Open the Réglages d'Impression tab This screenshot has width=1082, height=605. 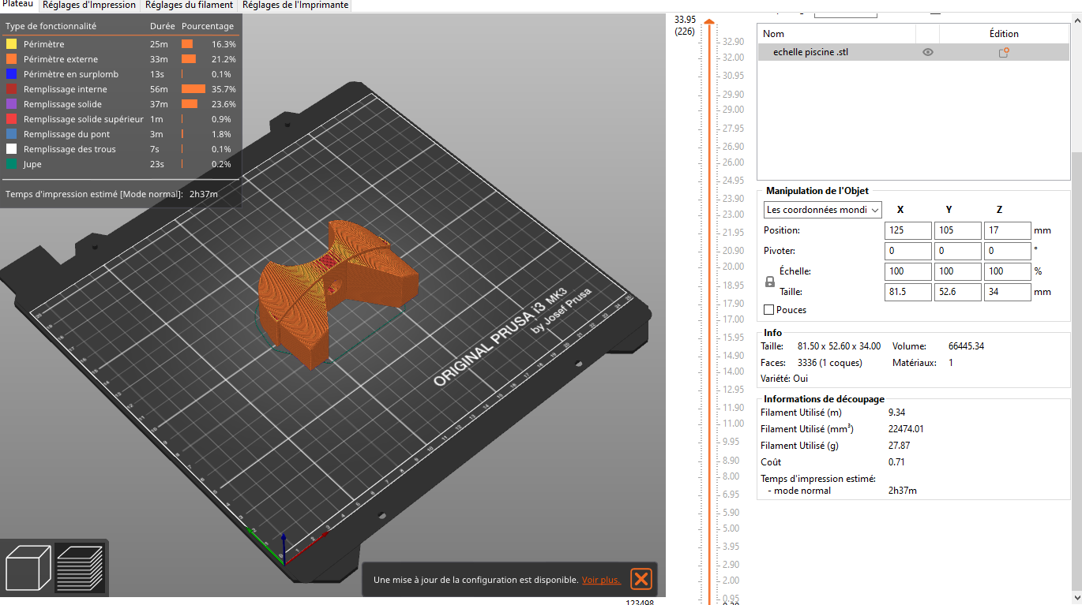[x=89, y=5]
